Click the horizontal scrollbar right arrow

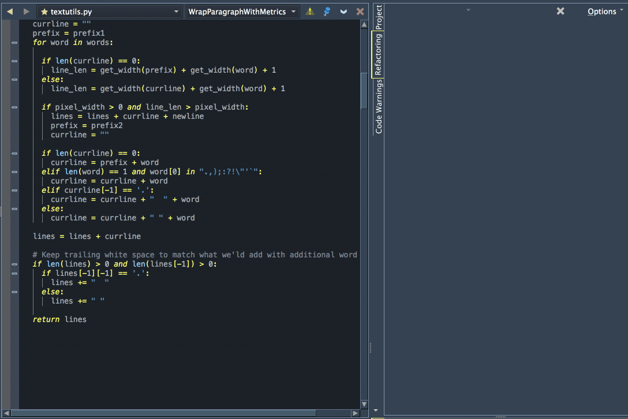point(355,413)
